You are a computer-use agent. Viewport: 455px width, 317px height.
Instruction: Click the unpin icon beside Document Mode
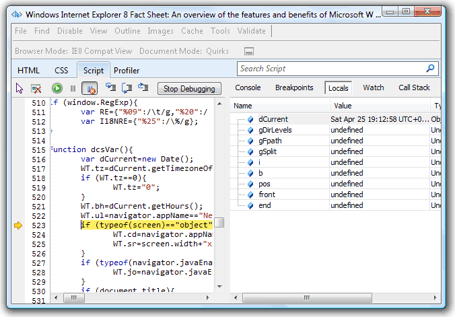coord(249,51)
